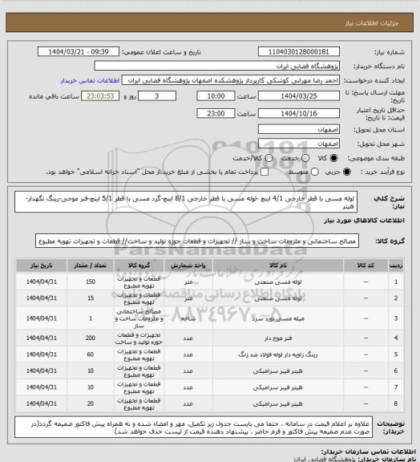
Task: Click the delivery province field اصفهان
Action: (x=299, y=129)
